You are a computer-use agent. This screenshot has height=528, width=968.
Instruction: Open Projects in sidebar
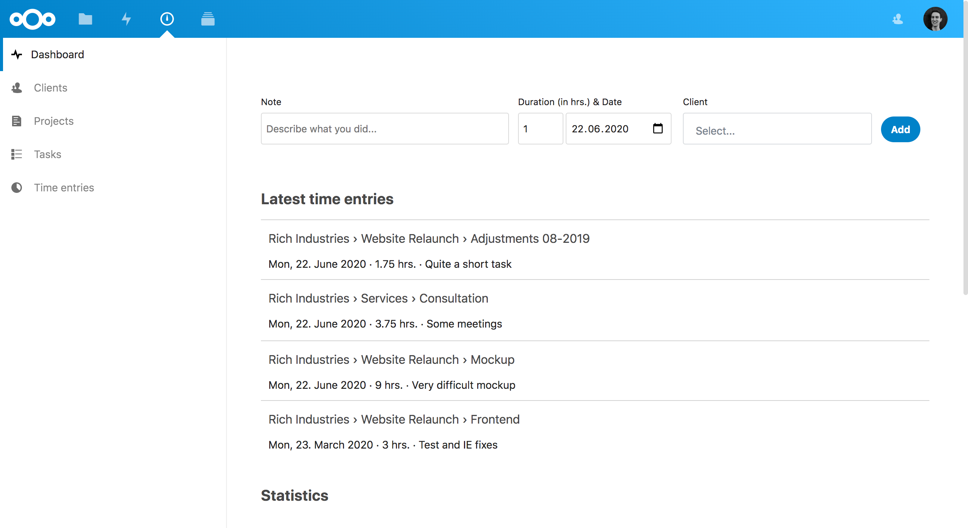click(x=54, y=121)
